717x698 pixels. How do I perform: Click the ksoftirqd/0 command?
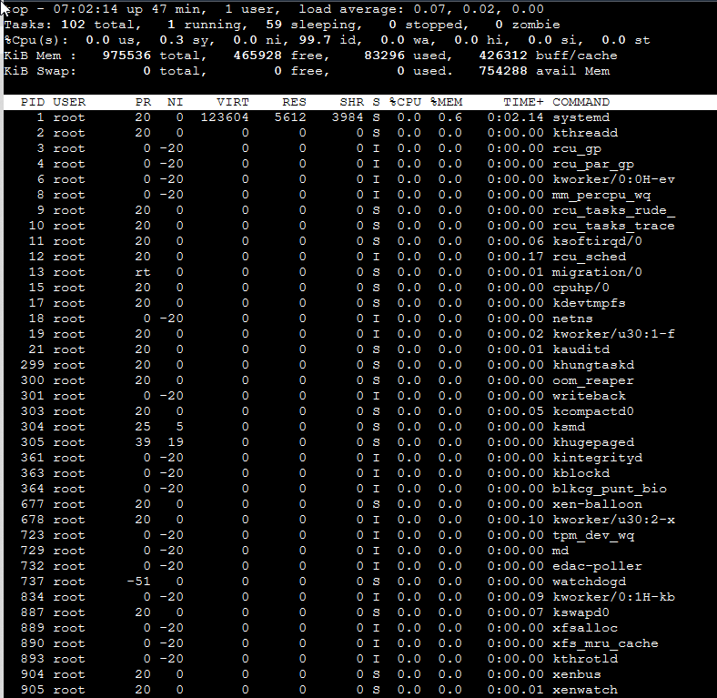[x=597, y=241]
